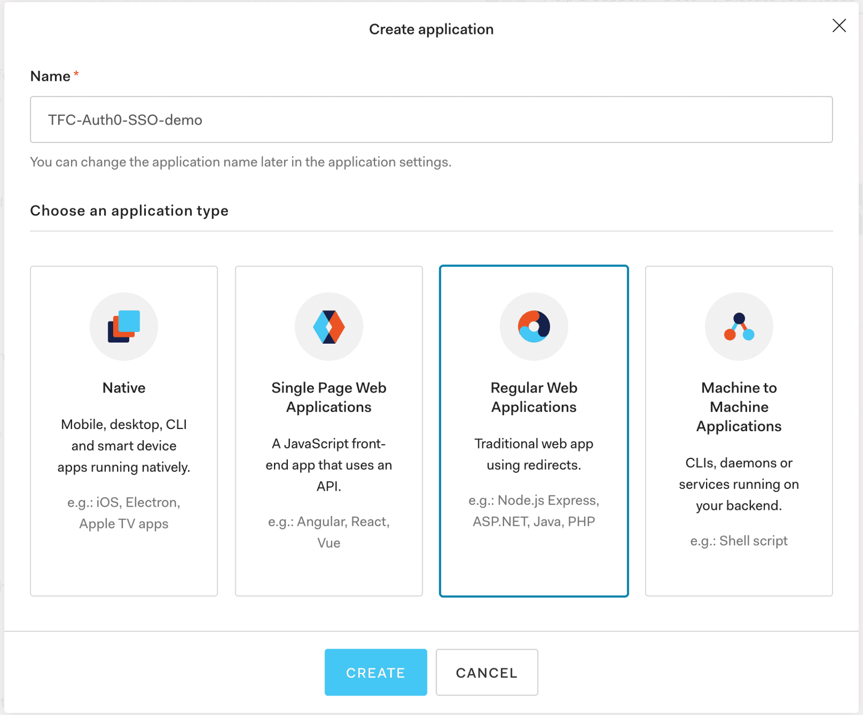Click 'e.g.: Angular, React, Vue' text
Image resolution: width=863 pixels, height=715 pixels.
tap(329, 532)
